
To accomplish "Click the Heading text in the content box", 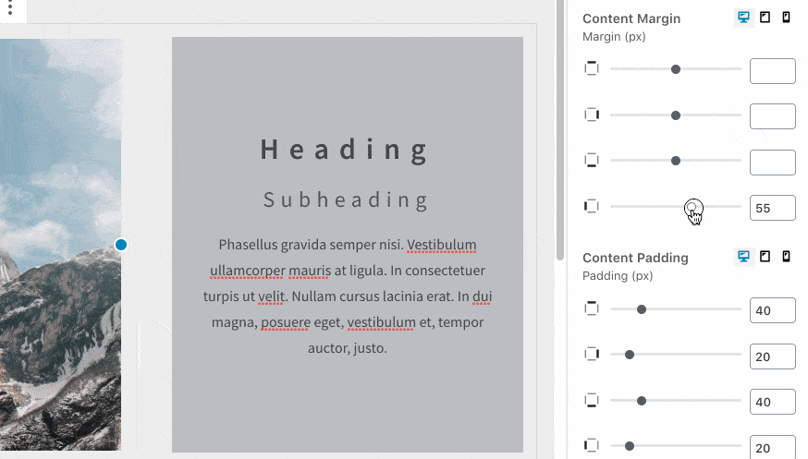I will (344, 150).
